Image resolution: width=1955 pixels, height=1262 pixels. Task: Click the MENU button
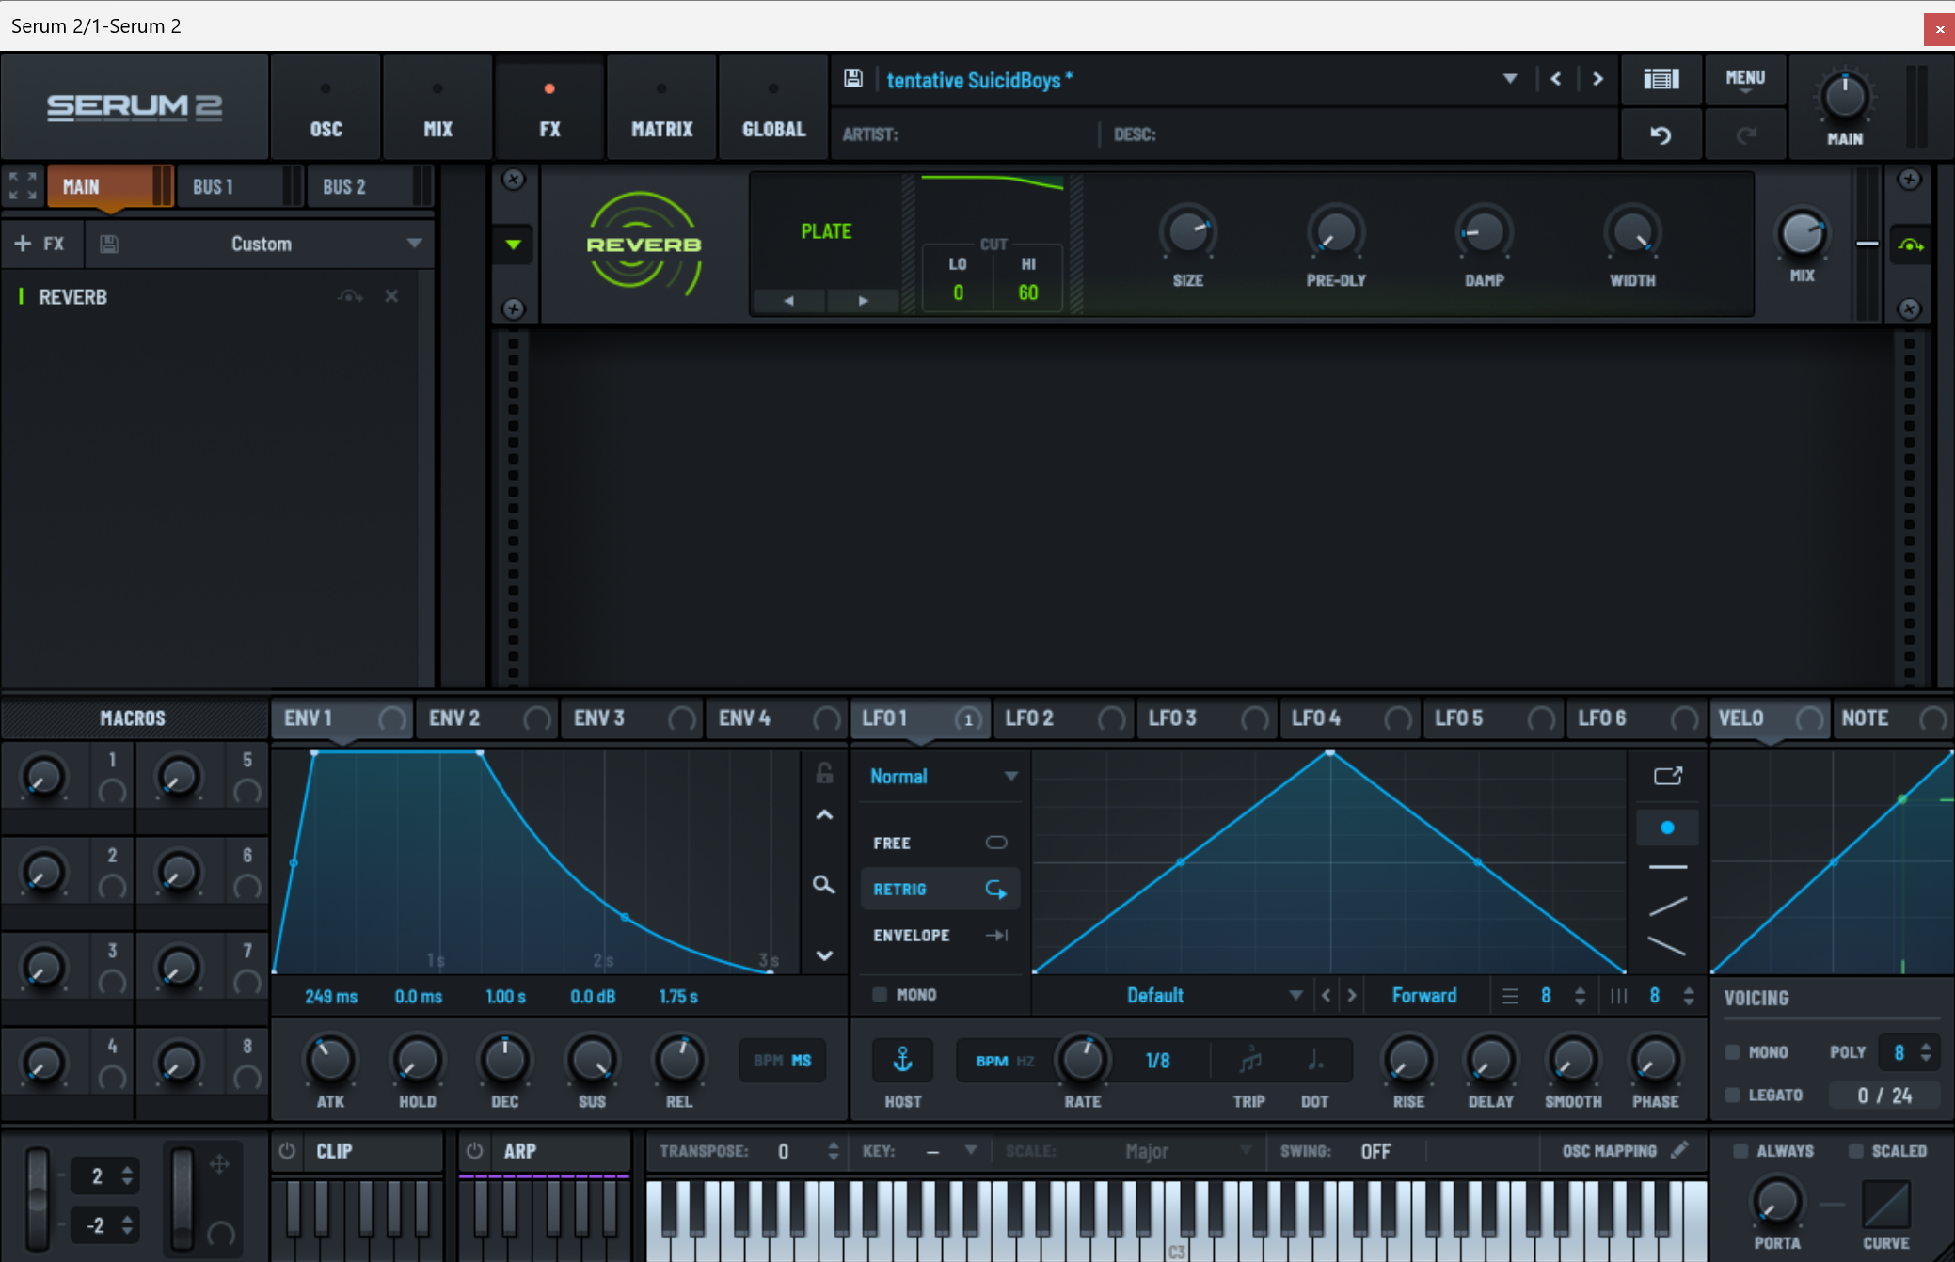pos(1745,79)
